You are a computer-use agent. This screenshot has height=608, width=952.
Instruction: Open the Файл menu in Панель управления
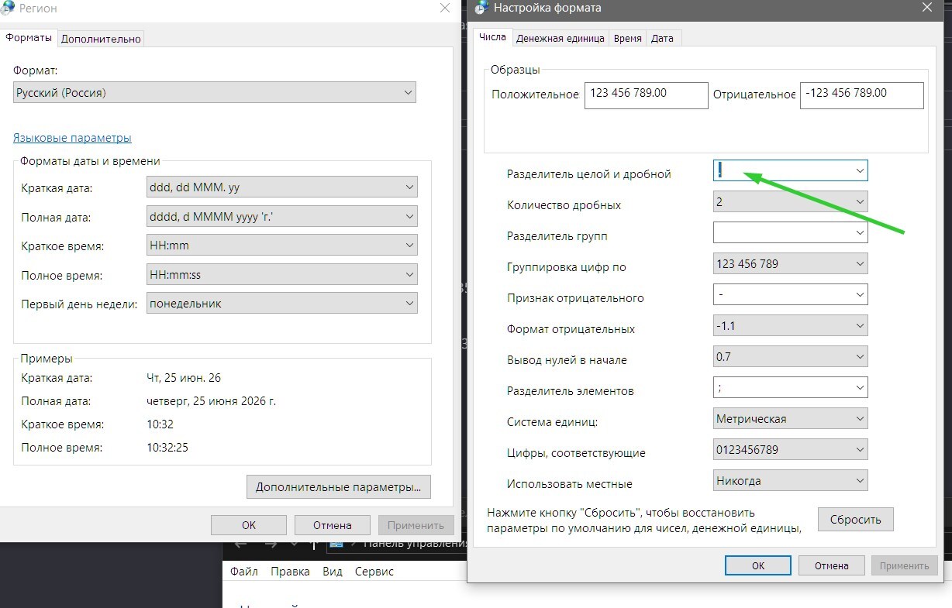coord(243,572)
